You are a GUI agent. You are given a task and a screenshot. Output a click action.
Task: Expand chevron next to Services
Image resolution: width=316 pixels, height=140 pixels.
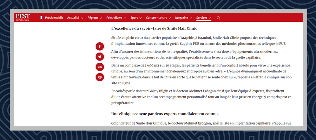click(210, 18)
